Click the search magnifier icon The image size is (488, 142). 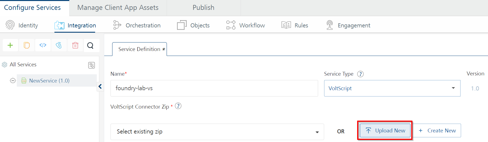tap(90, 45)
